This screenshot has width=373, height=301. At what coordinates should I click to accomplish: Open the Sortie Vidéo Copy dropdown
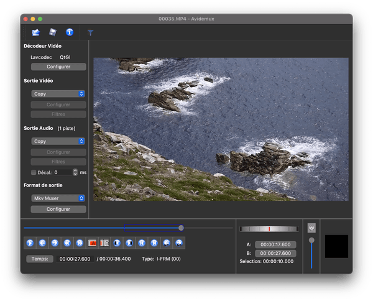pos(58,94)
